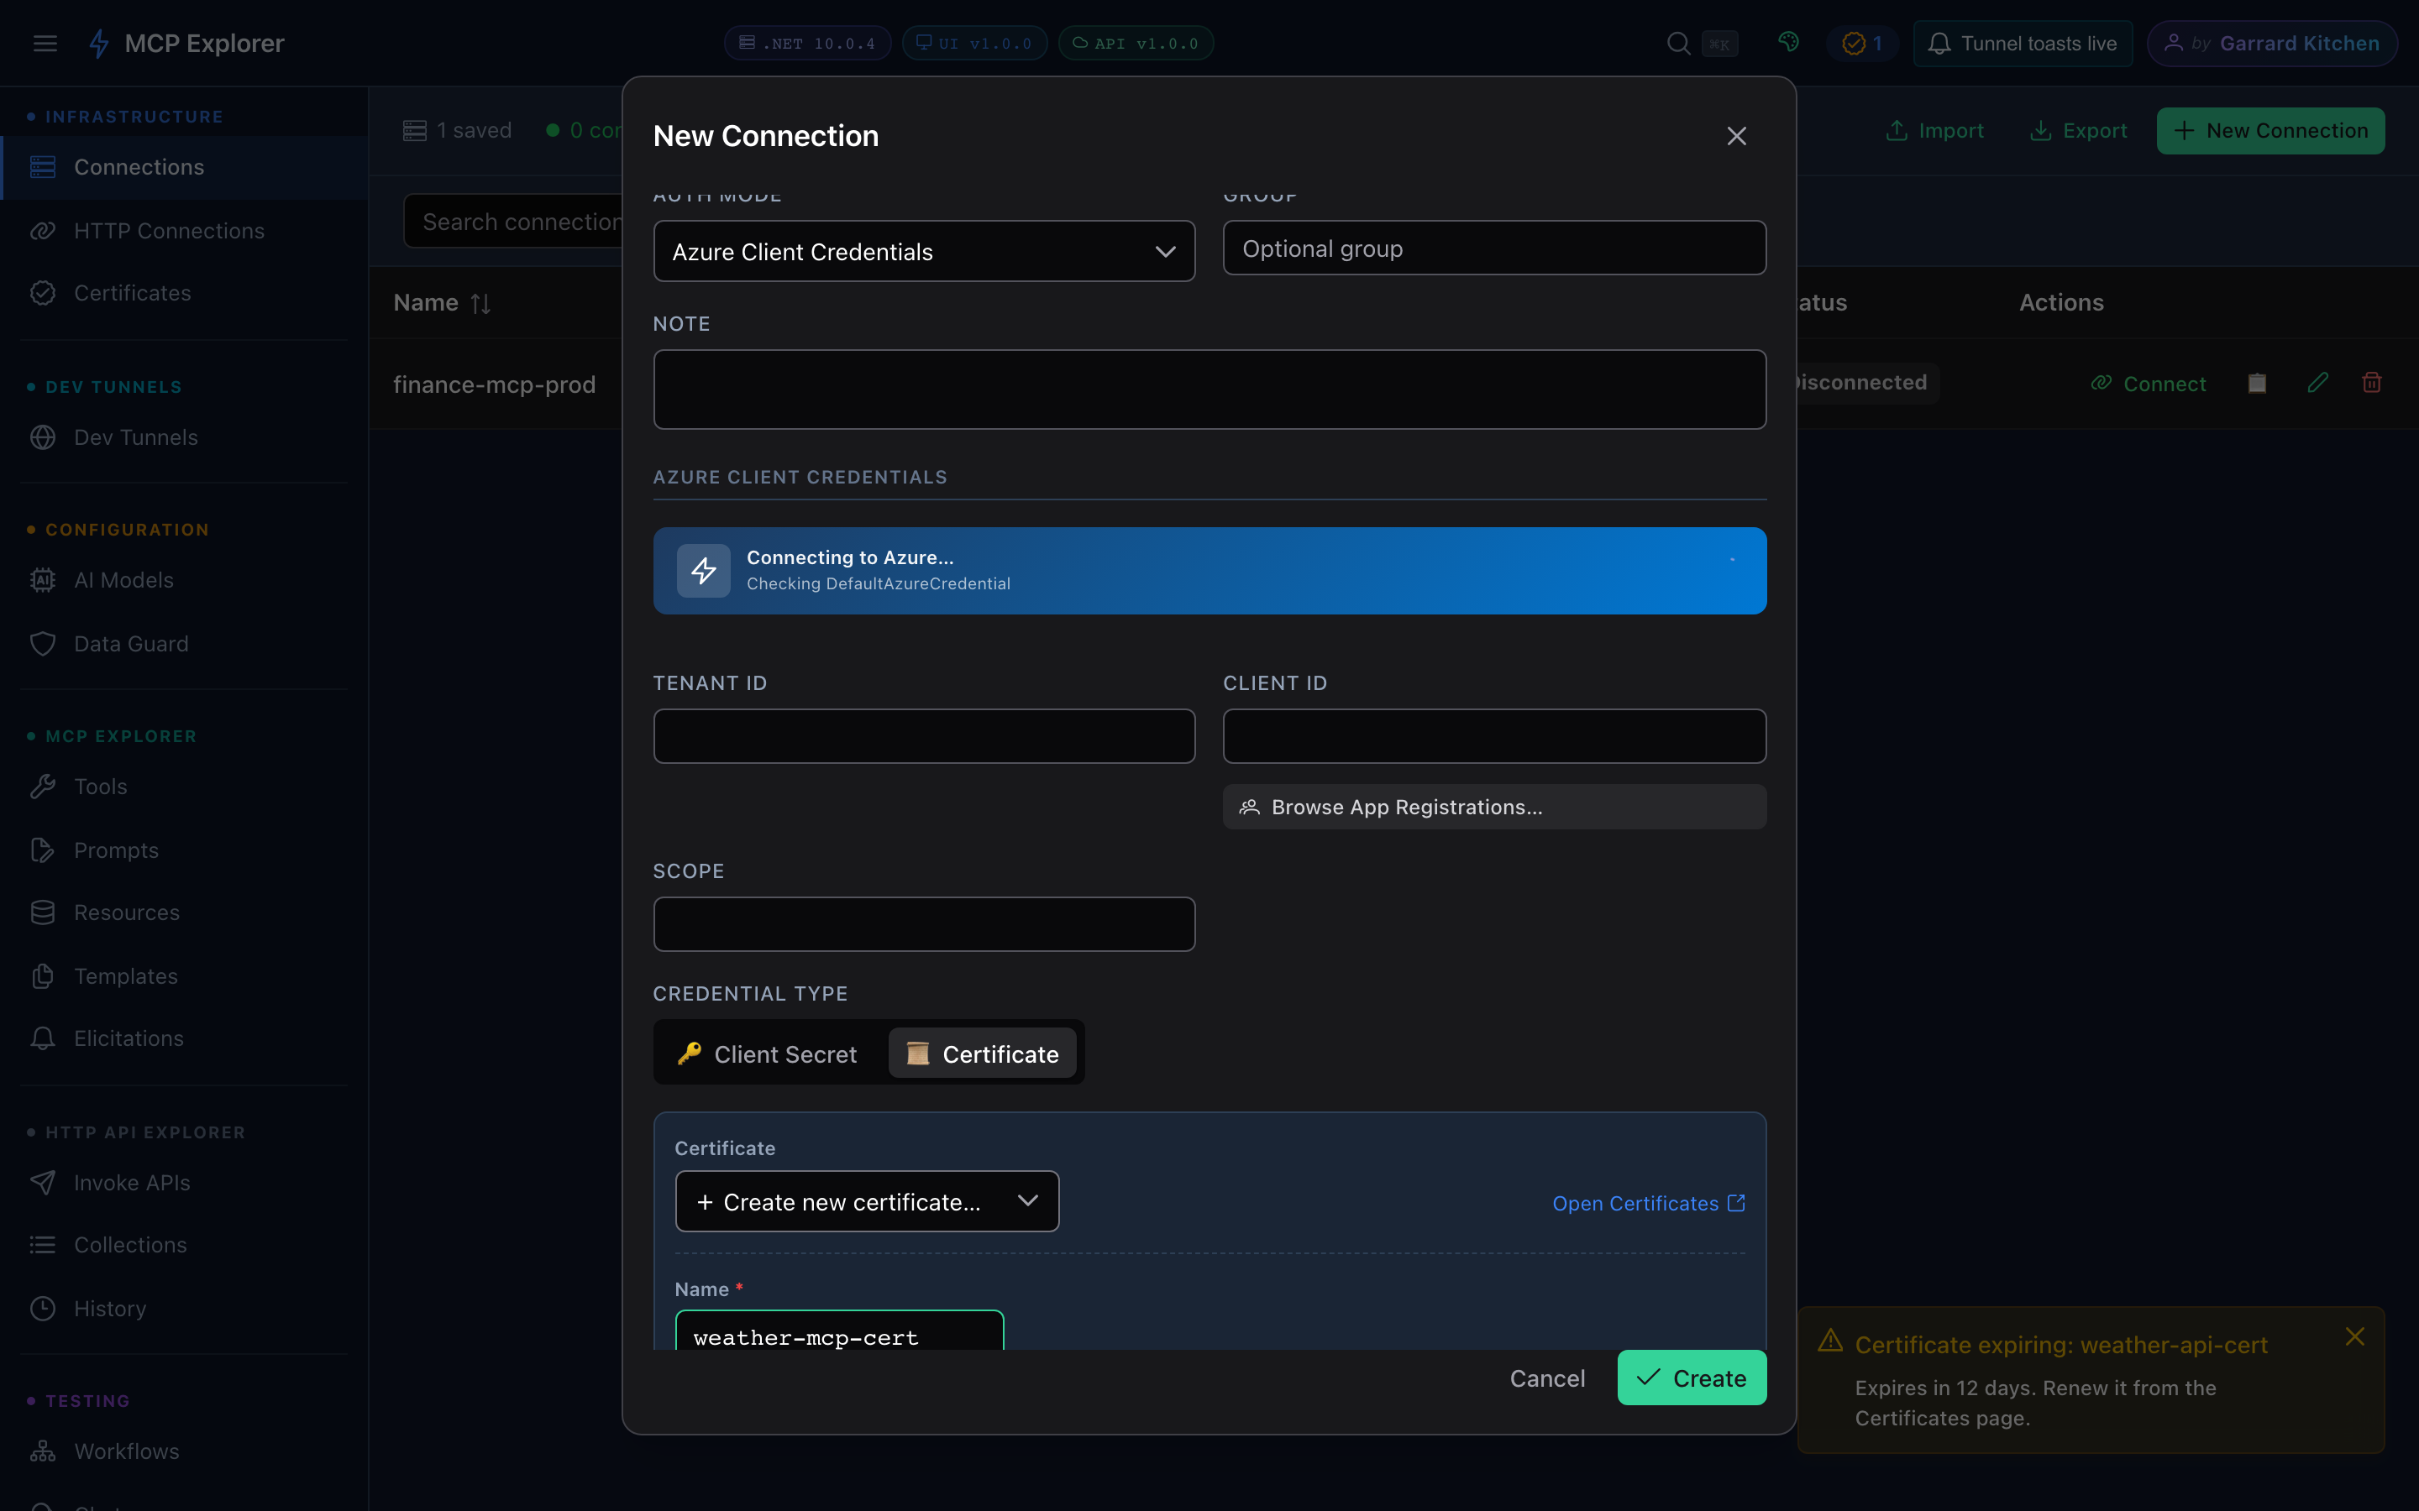The height and width of the screenshot is (1511, 2419).
Task: Click the clipboard icon for finance-mcp-prod
Action: (2257, 383)
